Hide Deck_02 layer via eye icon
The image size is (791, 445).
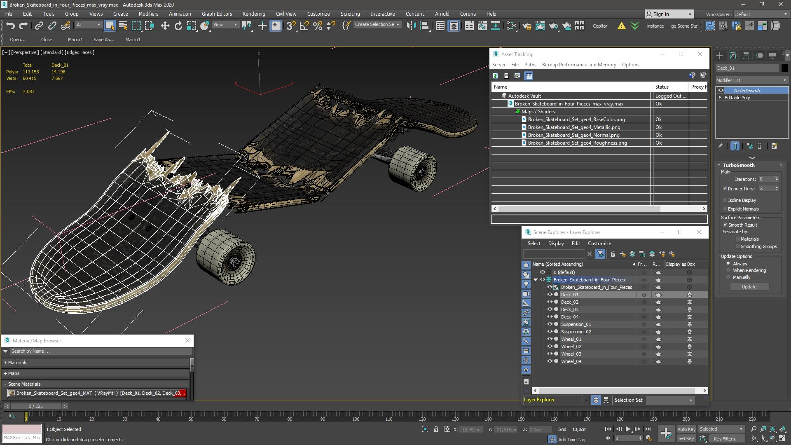550,302
